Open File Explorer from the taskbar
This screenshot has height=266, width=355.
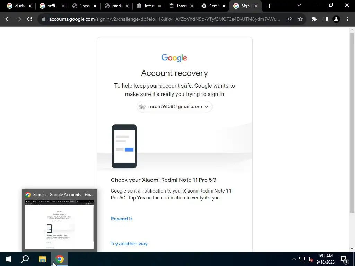[42, 259]
